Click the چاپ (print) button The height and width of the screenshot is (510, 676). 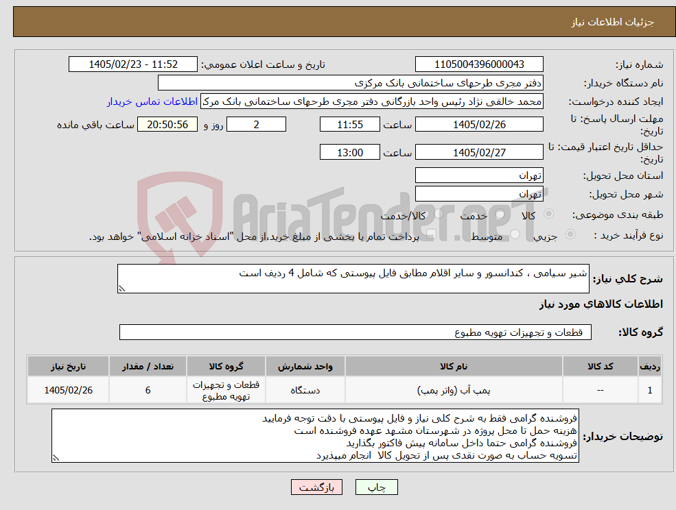[376, 487]
